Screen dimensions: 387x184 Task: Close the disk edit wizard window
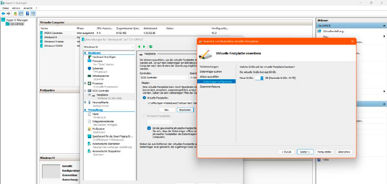352,41
